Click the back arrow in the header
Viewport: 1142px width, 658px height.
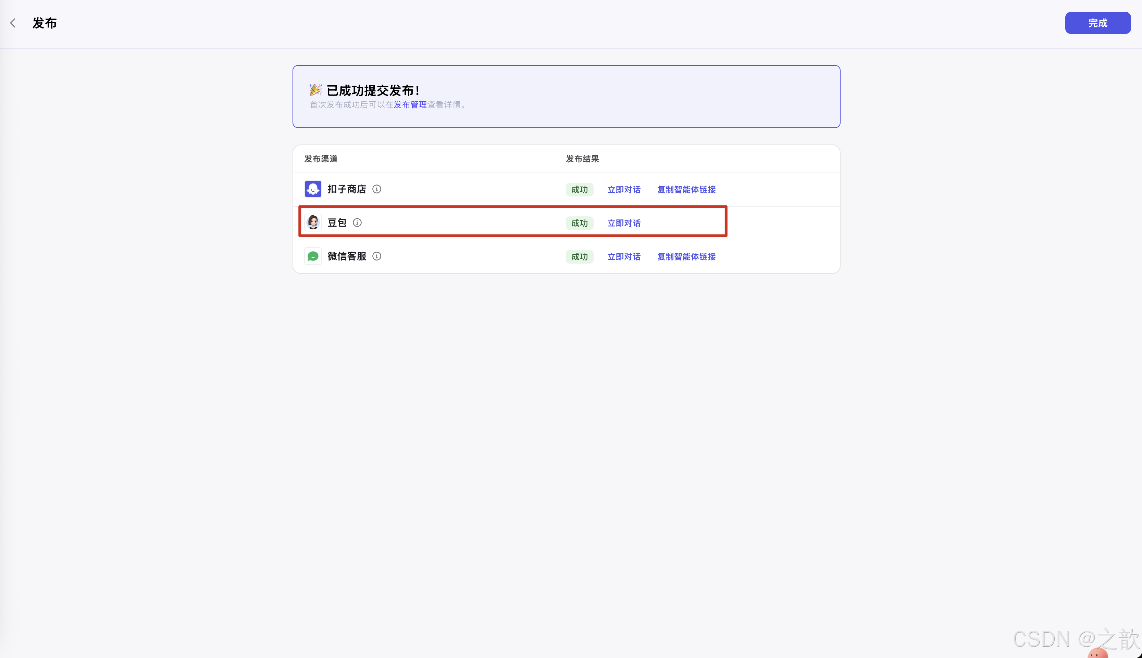[13, 23]
